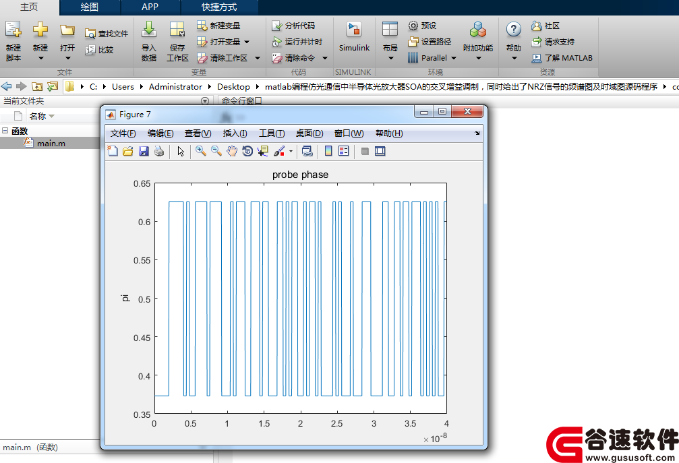Switch to the APP tab
Screen dimensions: 679x463
150,7
